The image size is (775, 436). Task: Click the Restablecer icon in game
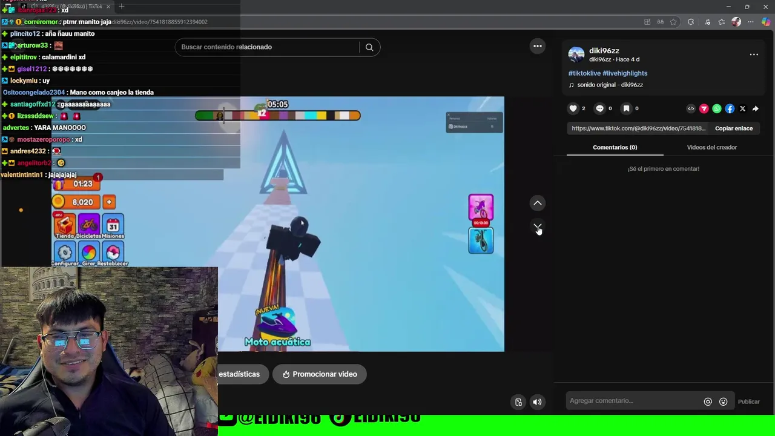coord(113,254)
